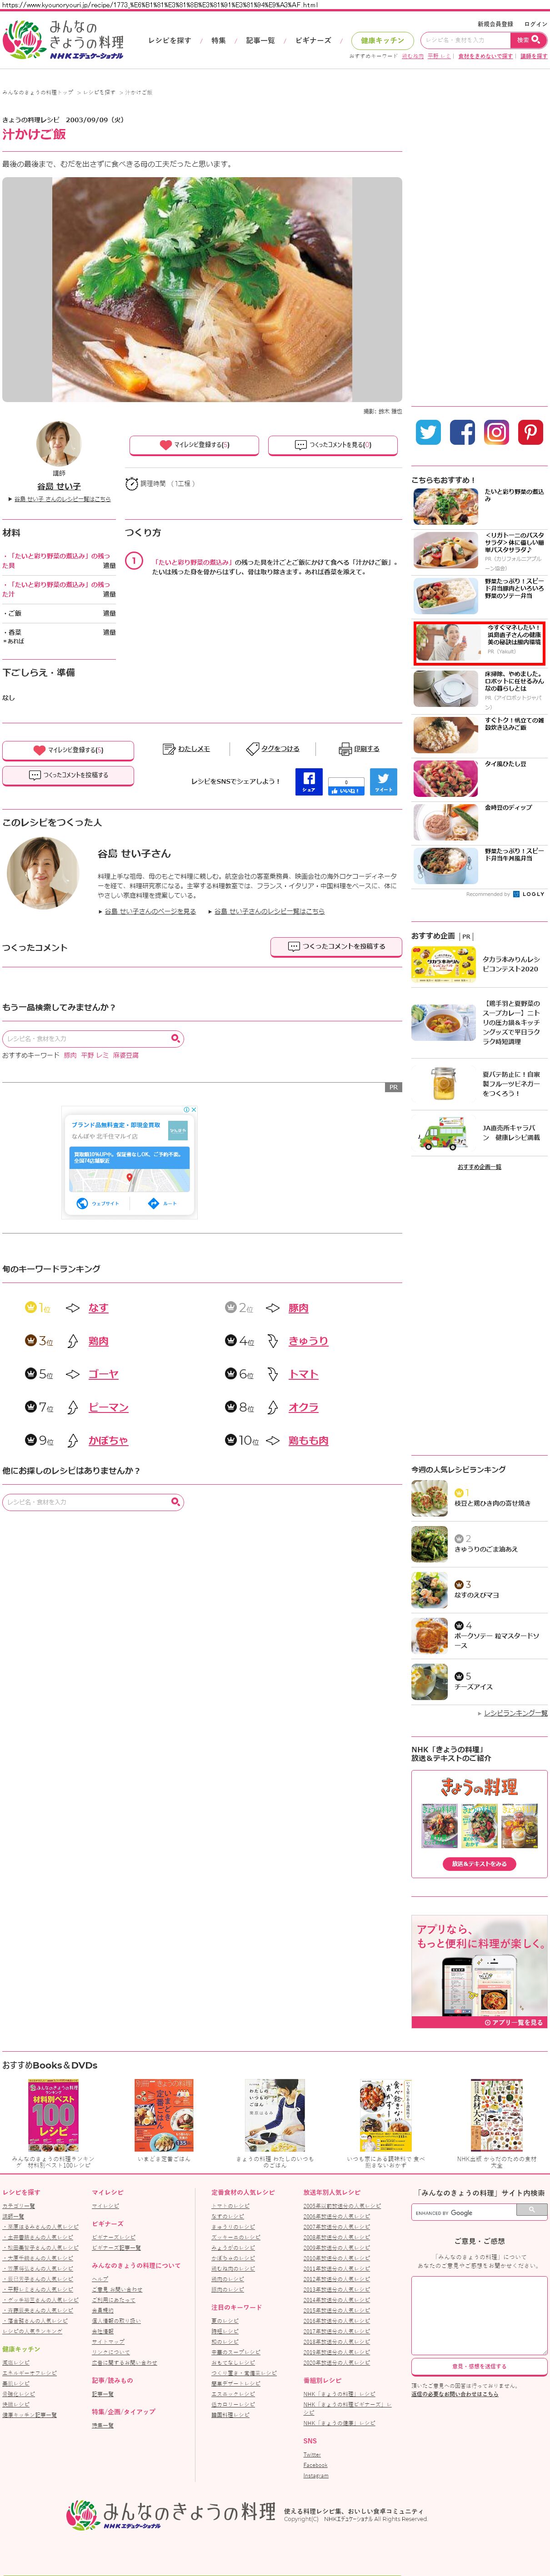The height and width of the screenshot is (2576, 550).
Task: Open the Twitter social icon in the sidebar
Action: (428, 432)
